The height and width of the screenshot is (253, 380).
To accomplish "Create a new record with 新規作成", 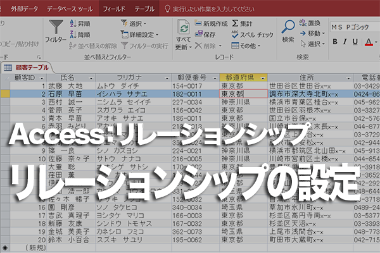I will [211, 23].
